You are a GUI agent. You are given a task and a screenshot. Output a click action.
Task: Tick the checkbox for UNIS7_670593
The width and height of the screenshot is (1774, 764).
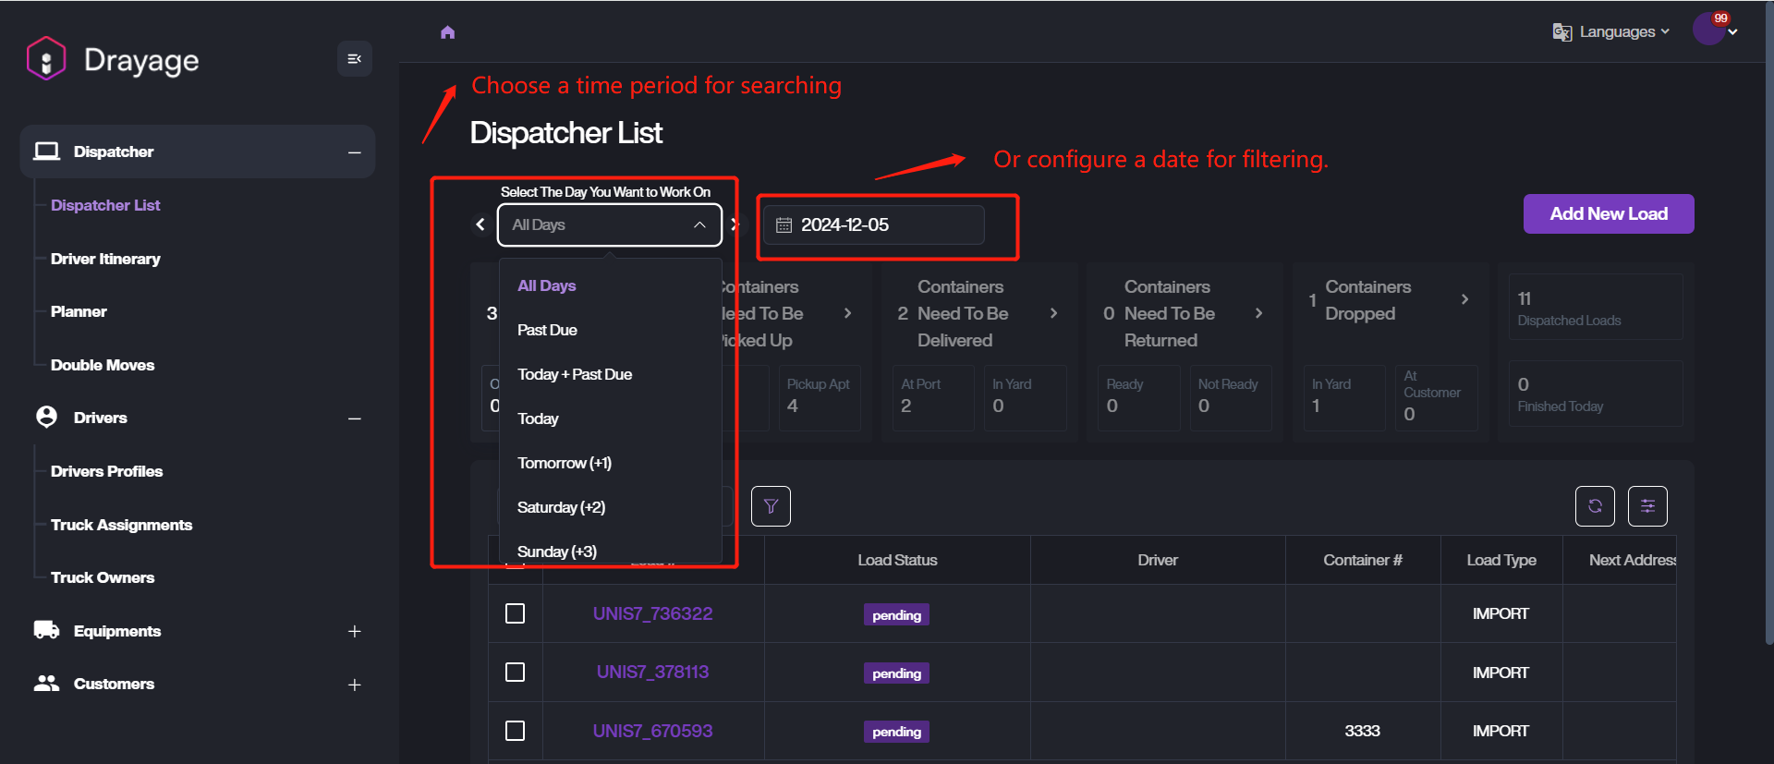coord(516,731)
